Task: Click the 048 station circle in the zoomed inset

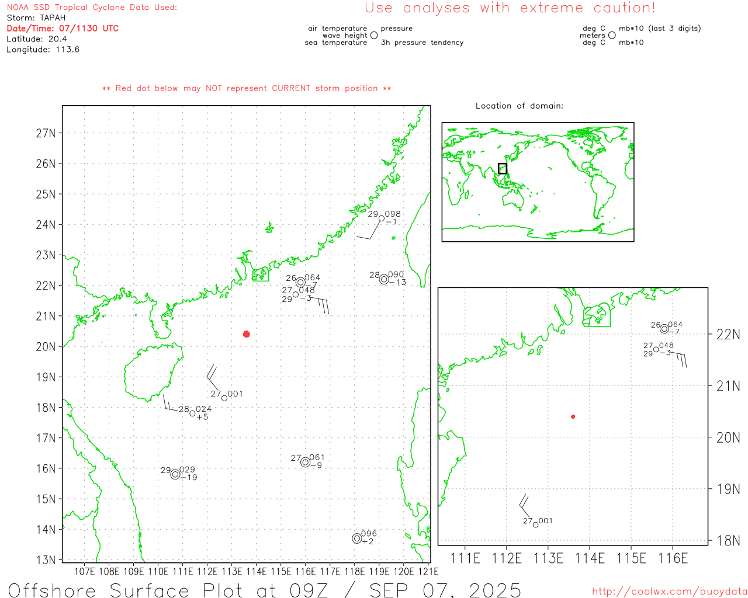Action: [656, 349]
